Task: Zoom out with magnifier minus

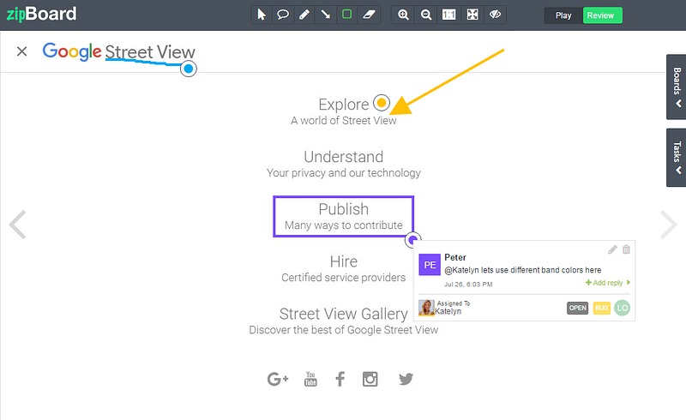Action: click(425, 15)
